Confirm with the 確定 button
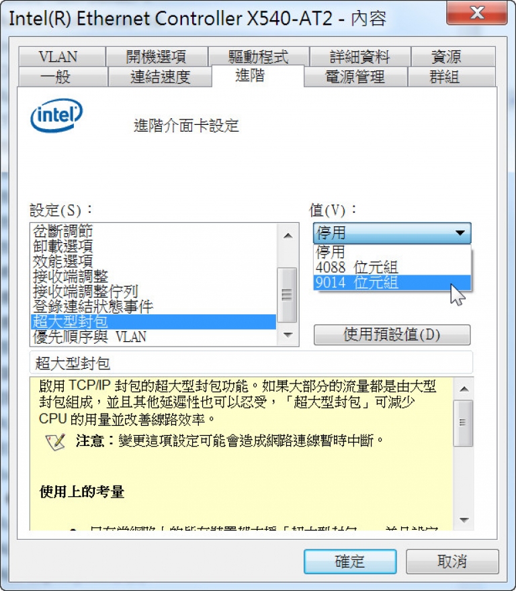516x591 pixels. click(x=350, y=561)
